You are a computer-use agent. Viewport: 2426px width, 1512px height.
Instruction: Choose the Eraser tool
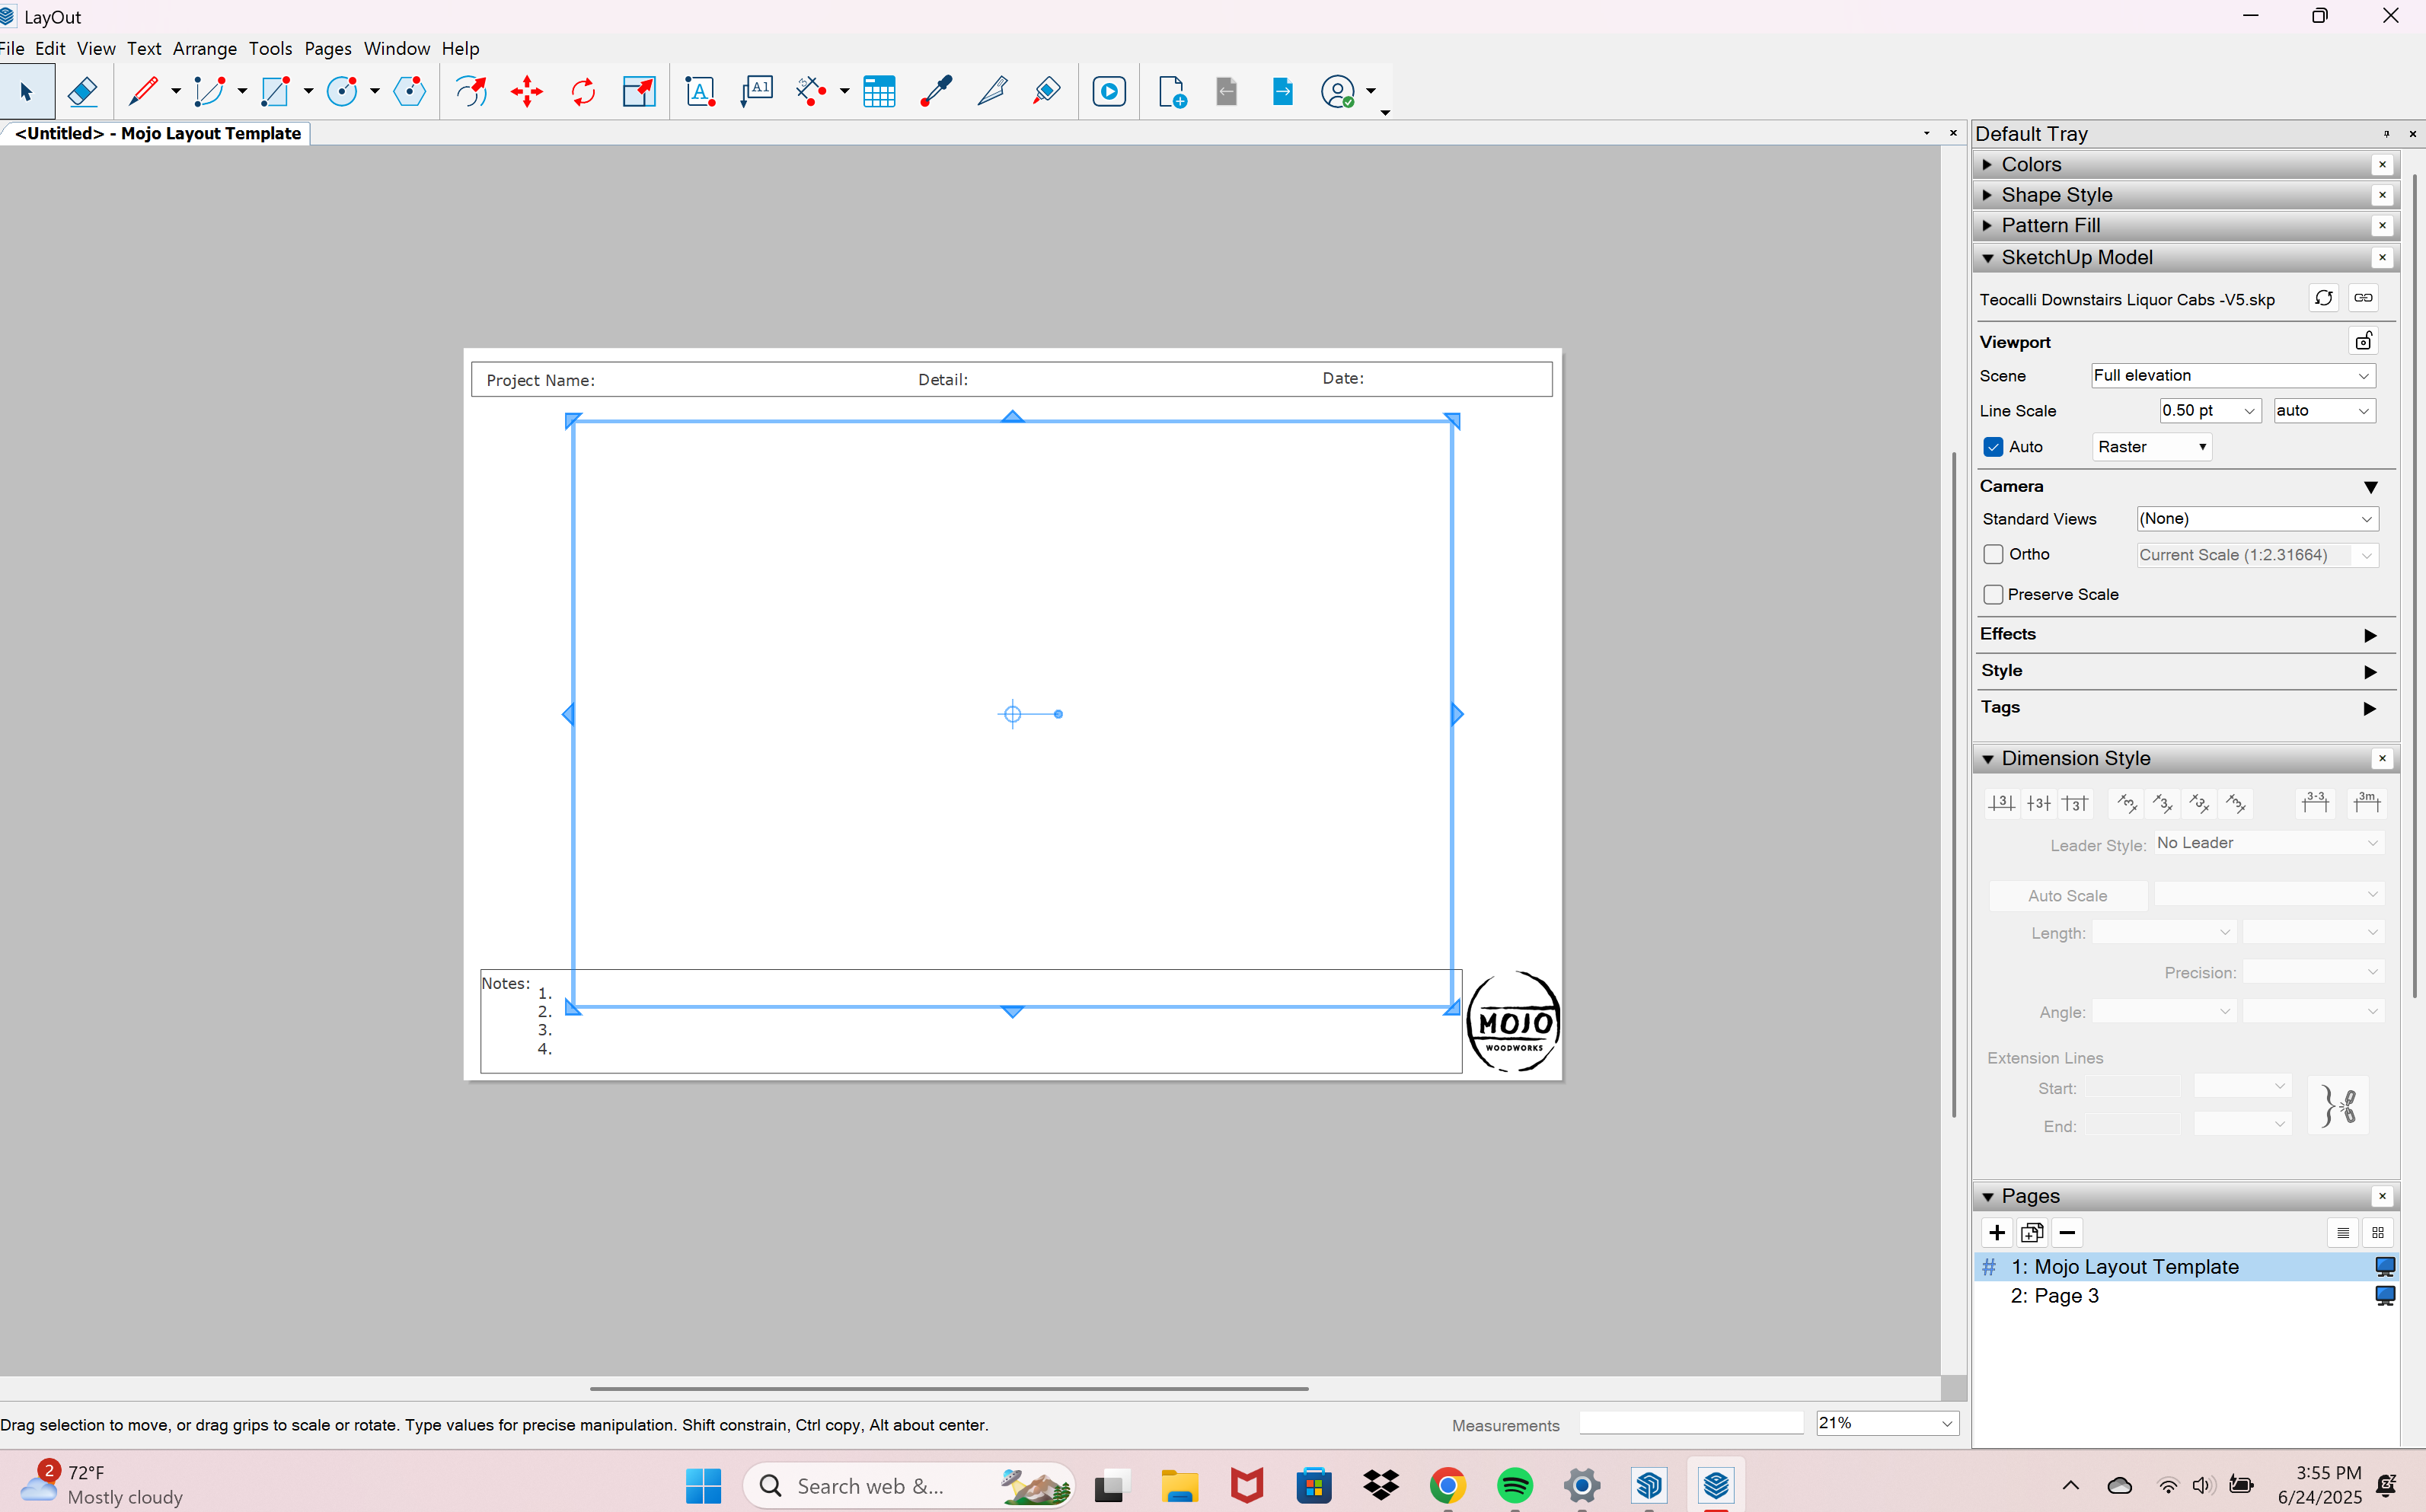[83, 92]
